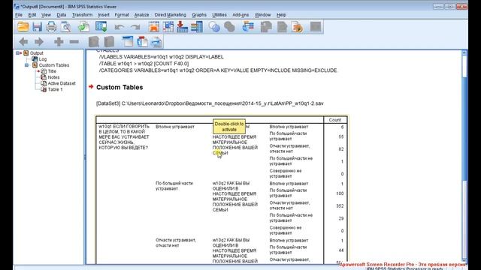The image size is (481, 270).
Task: Click the count cell showing 55
Action: click(340, 136)
